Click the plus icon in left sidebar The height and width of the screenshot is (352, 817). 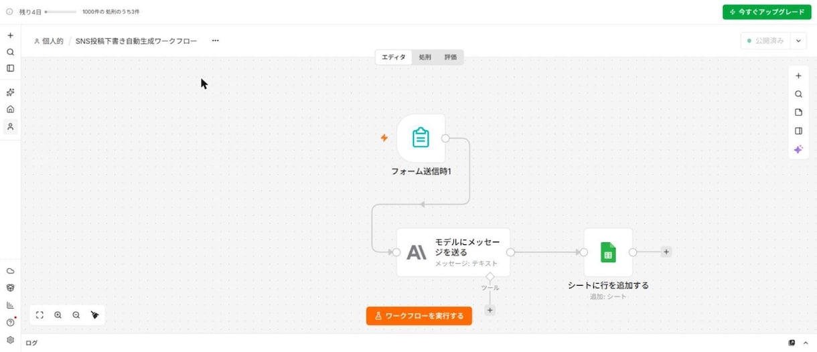(10, 35)
